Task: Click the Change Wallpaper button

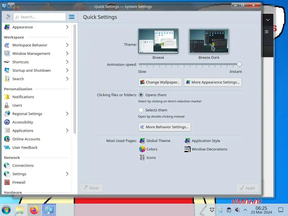Action: 160,82
